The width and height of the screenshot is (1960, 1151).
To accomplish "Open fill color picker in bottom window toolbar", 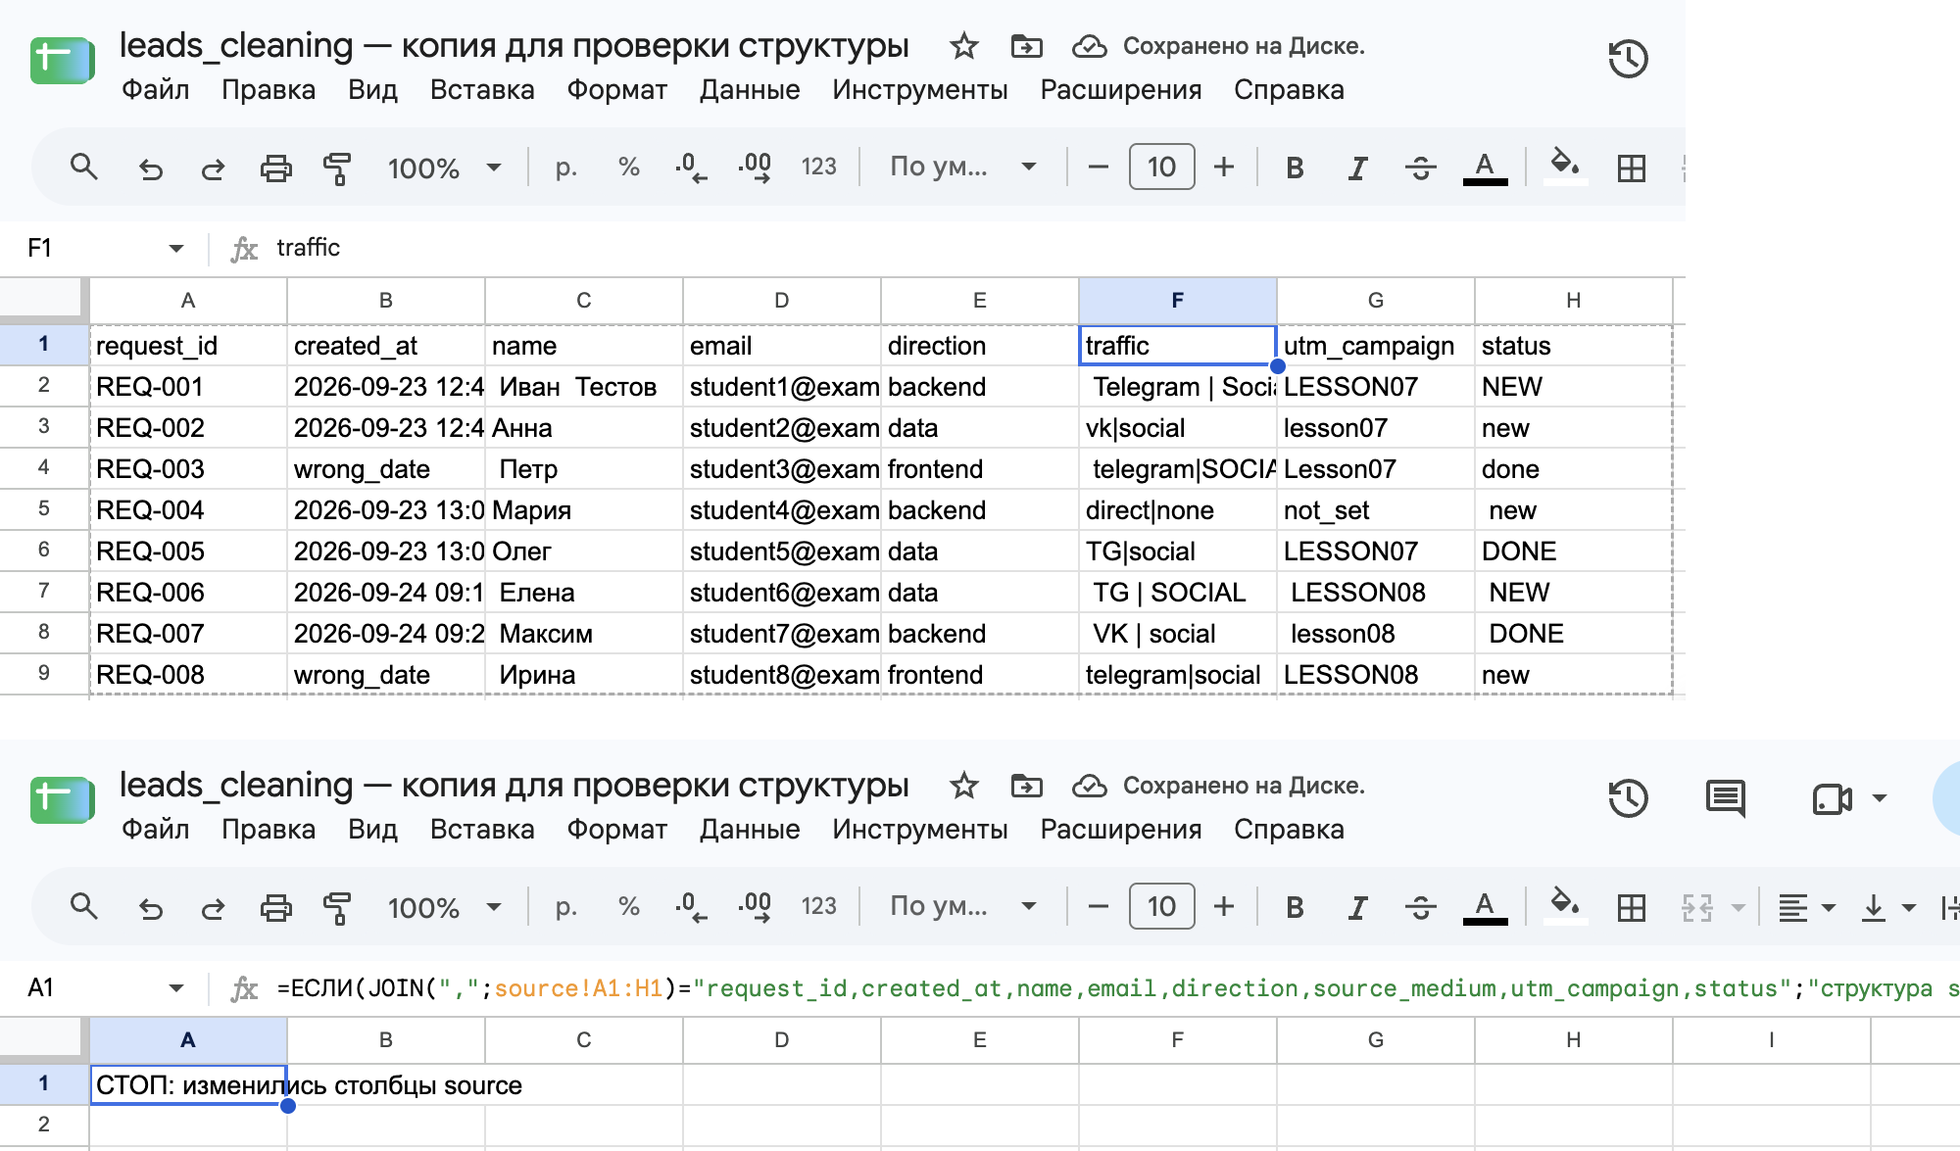I will (x=1564, y=905).
